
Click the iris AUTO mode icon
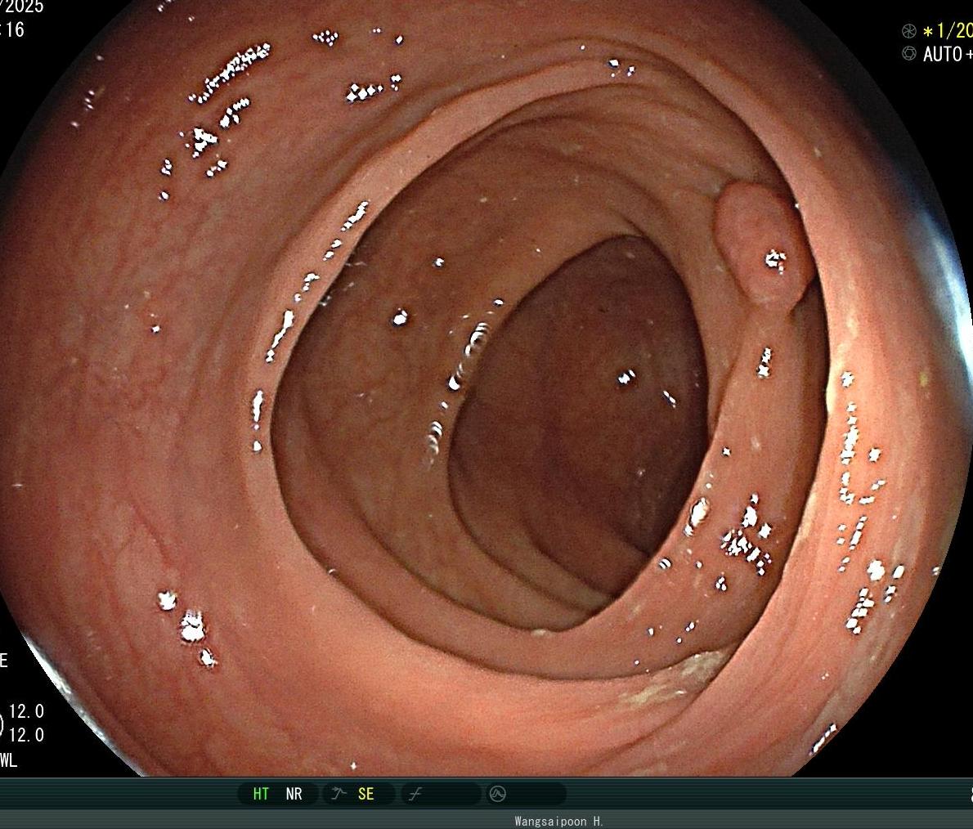pyautogui.click(x=909, y=53)
